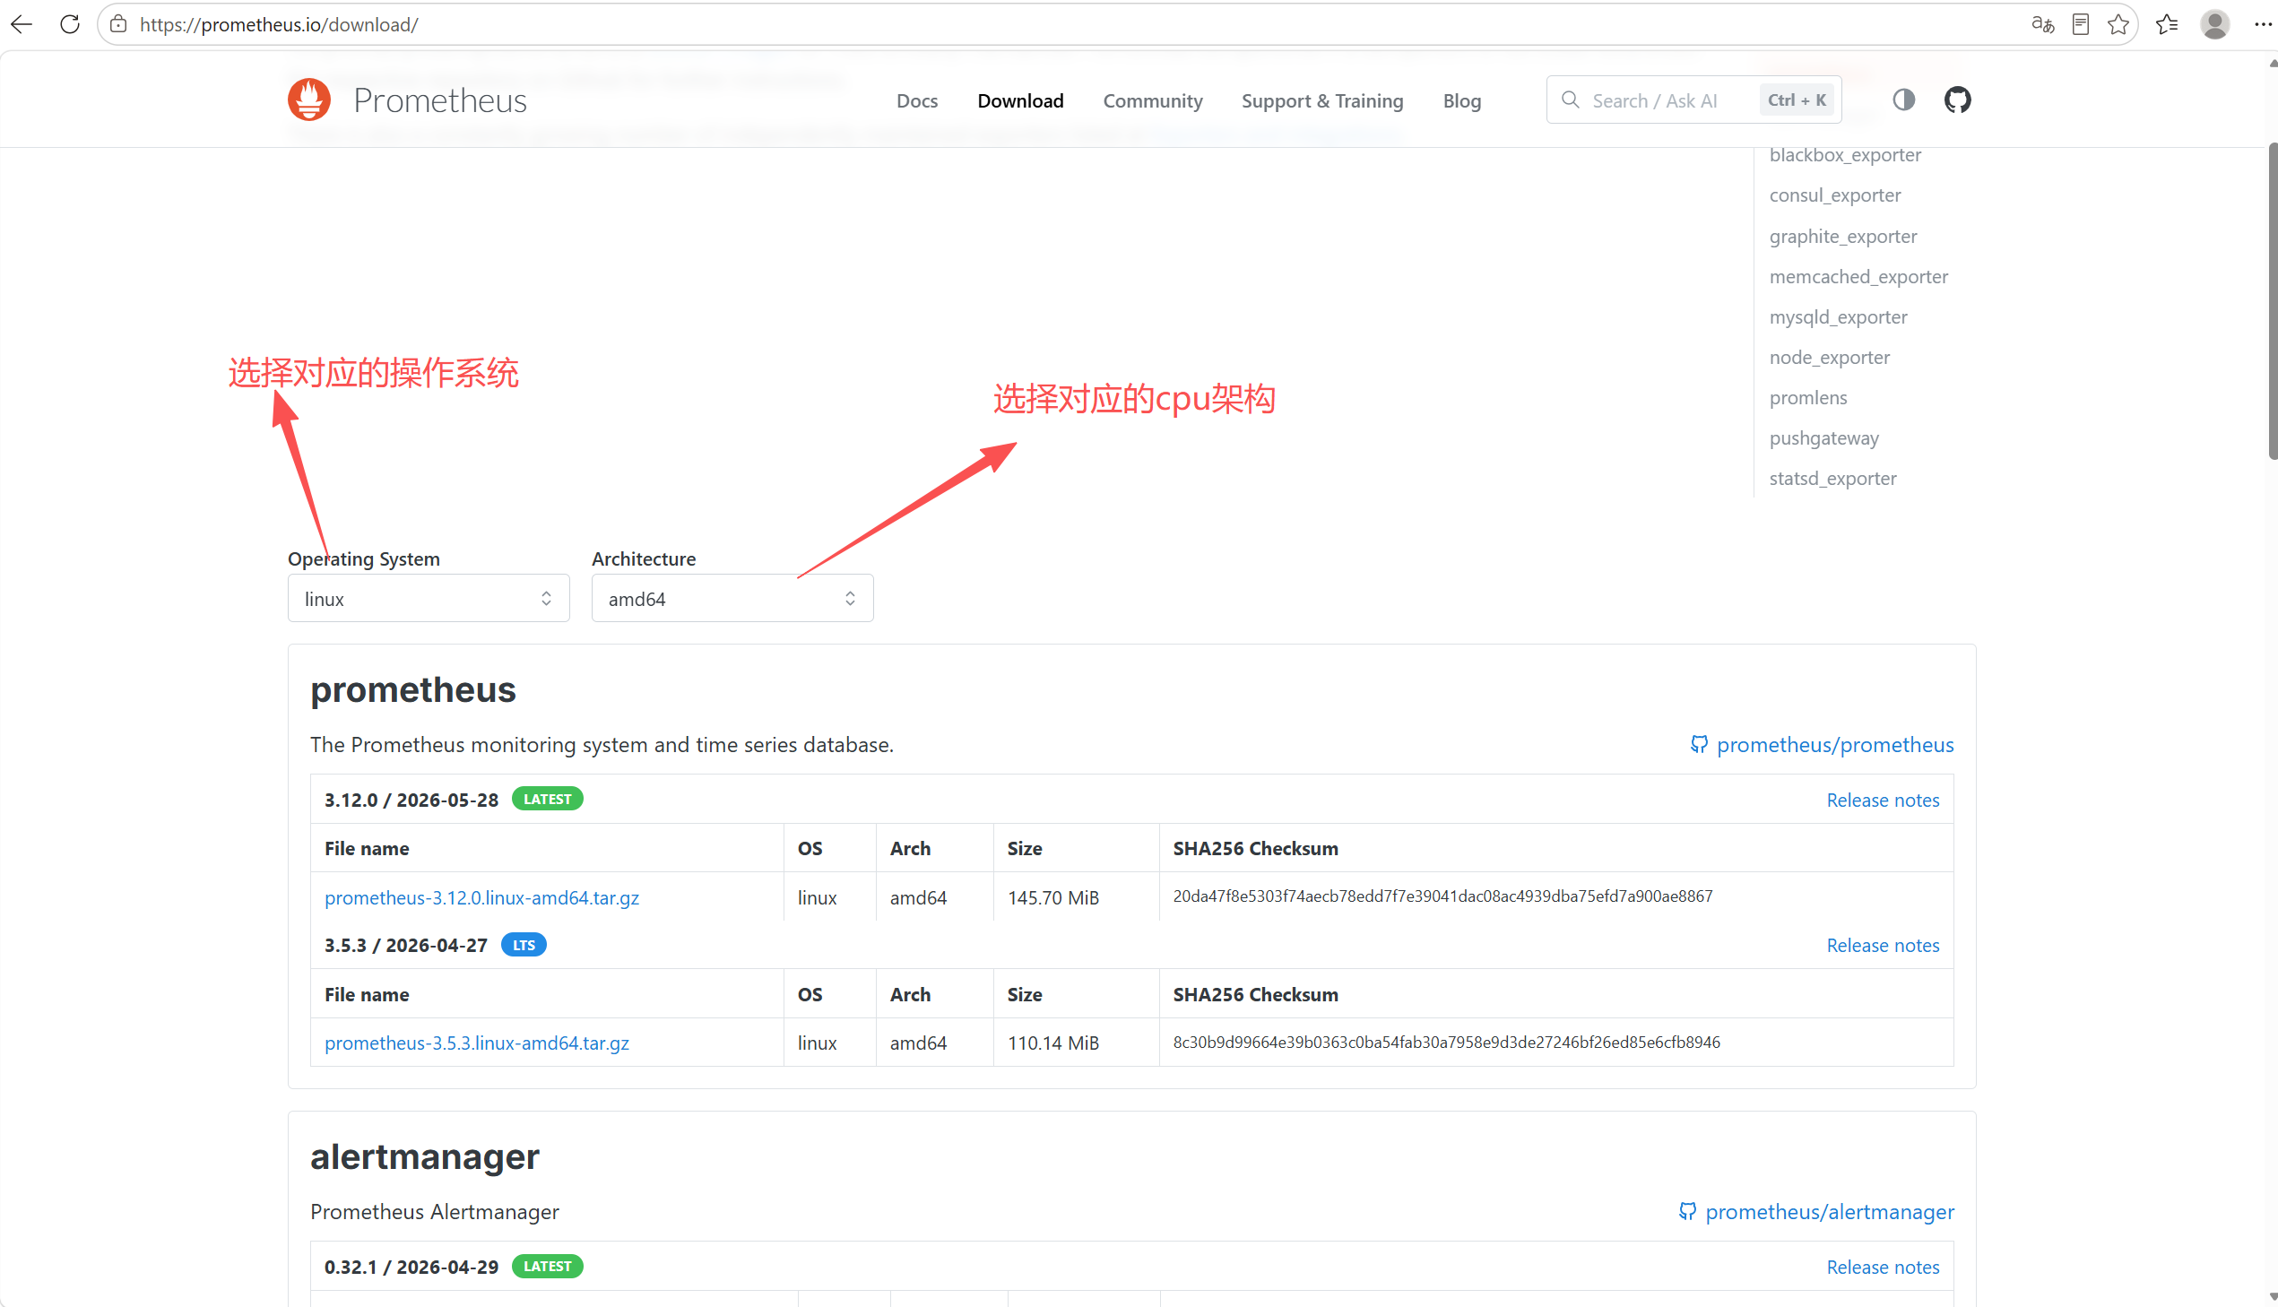Image resolution: width=2278 pixels, height=1307 pixels.
Task: Open the Blog menu item
Action: pos(1462,101)
